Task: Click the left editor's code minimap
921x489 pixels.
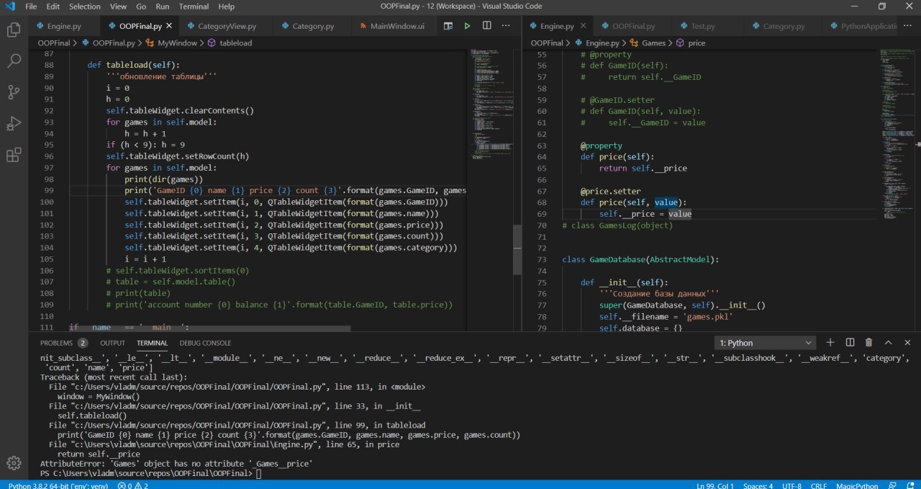Action: click(489, 101)
